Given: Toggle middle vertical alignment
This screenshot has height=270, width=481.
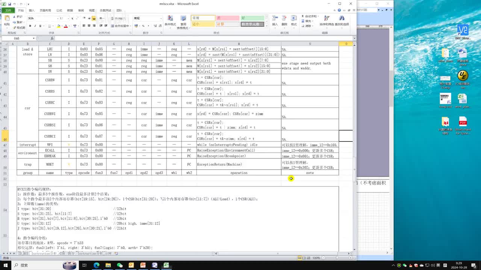Looking at the screenshot, I should pyautogui.click(x=89, y=18).
